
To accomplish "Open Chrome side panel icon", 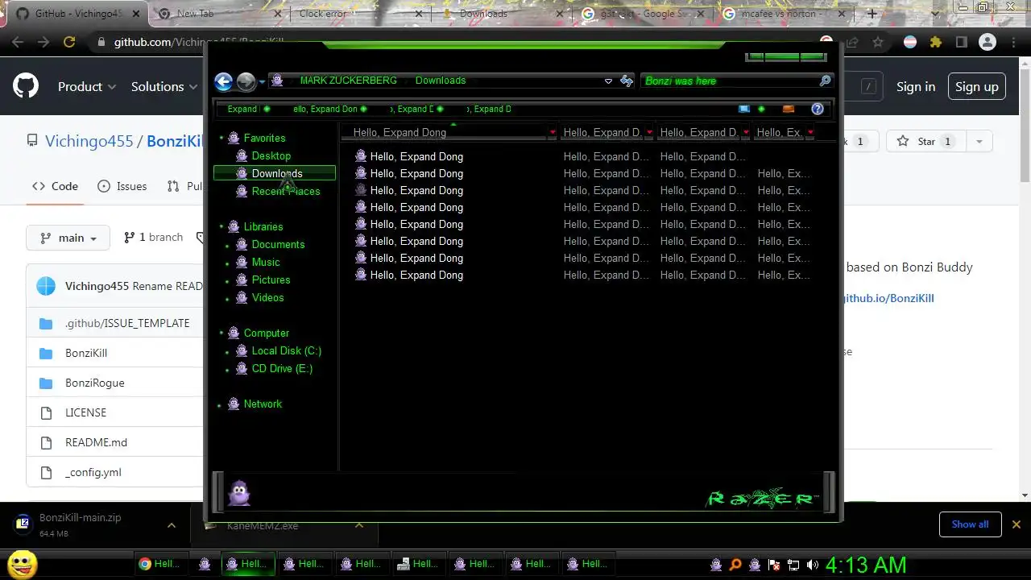I will point(961,43).
